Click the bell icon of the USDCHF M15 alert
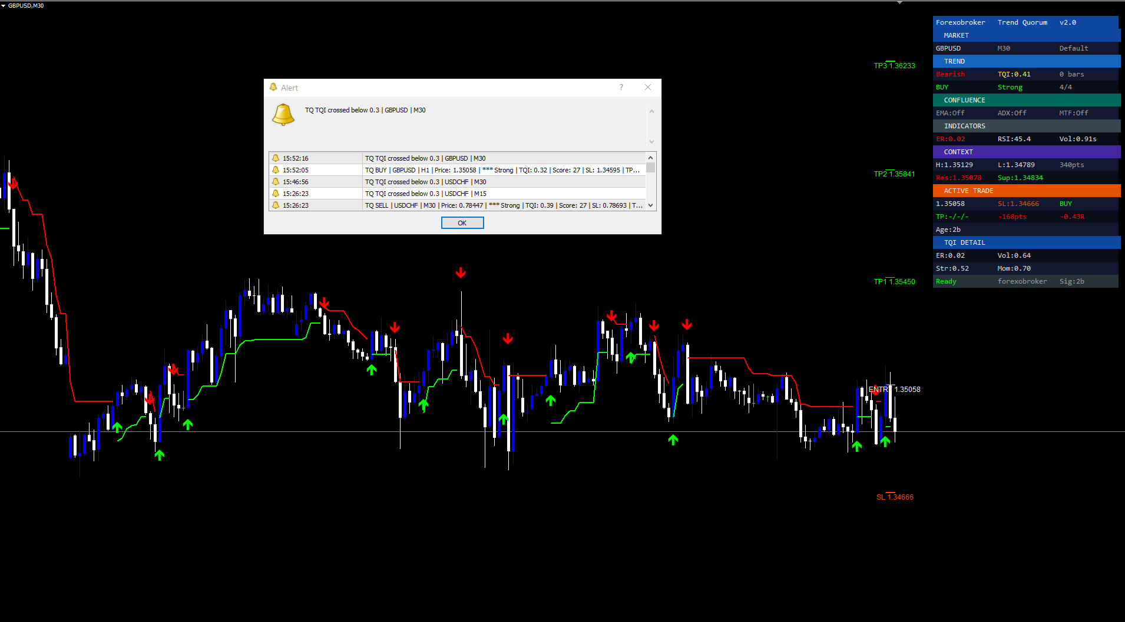This screenshot has height=622, width=1125. tap(276, 194)
